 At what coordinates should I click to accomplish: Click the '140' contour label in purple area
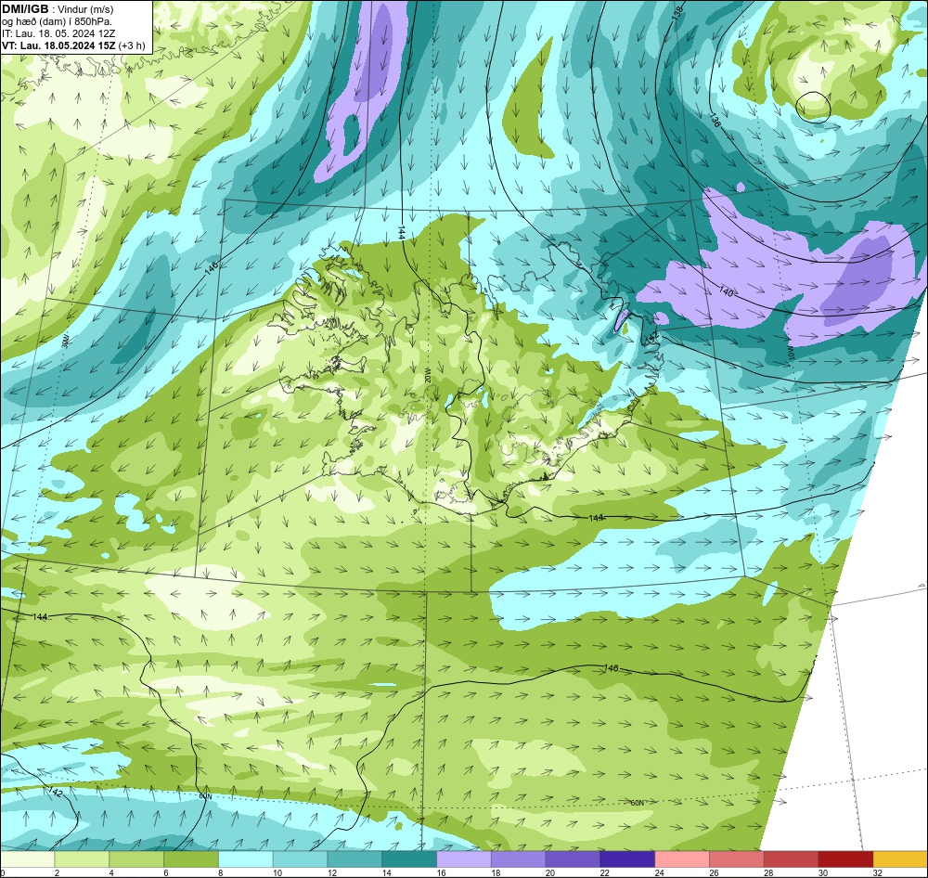click(x=727, y=291)
